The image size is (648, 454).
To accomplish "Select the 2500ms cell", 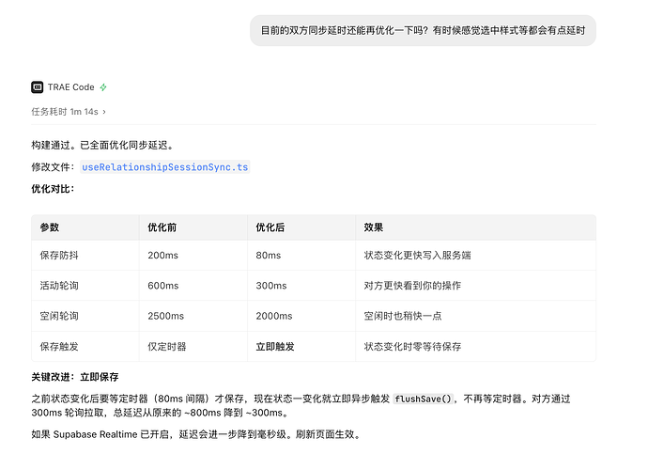I will pyautogui.click(x=193, y=316).
